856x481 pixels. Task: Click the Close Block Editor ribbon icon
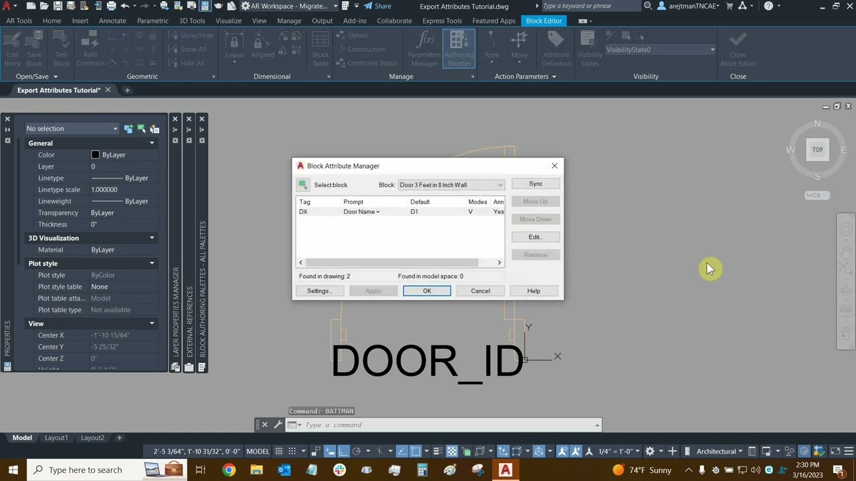coord(738,48)
